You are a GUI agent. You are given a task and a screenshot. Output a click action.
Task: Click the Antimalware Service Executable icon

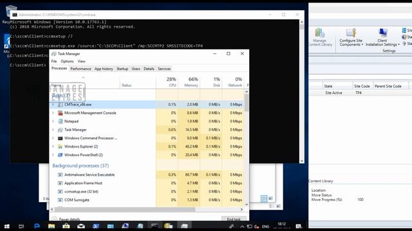tap(60, 175)
